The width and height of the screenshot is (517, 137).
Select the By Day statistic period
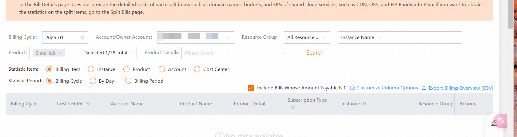(x=93, y=81)
